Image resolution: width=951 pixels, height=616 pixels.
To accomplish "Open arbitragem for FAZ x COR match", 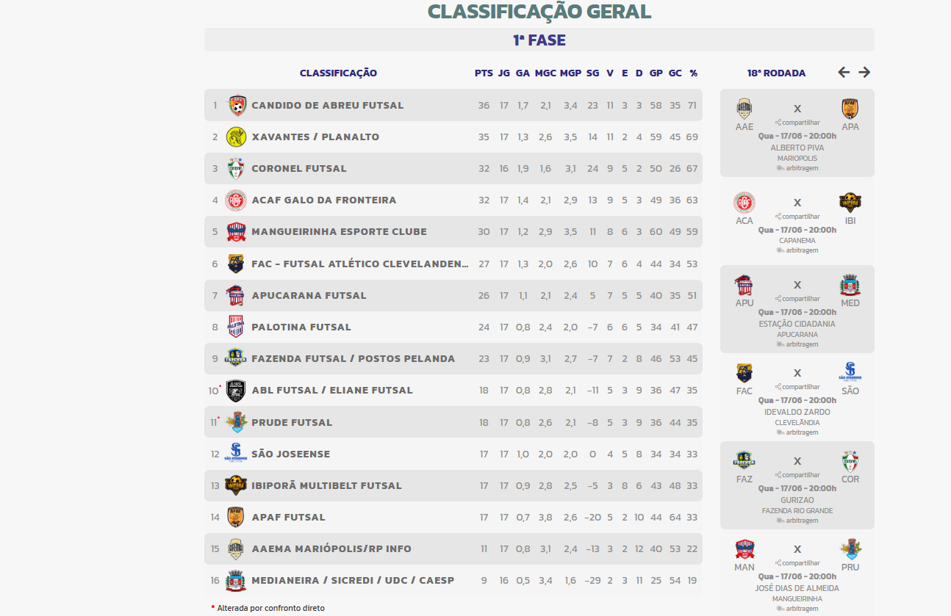I will point(797,521).
